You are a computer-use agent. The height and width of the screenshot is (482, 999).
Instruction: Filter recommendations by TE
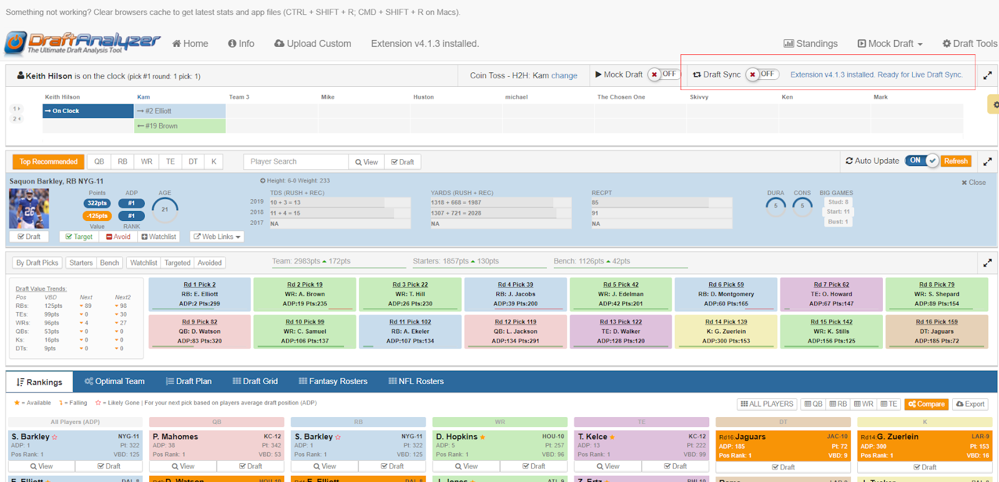[170, 162]
